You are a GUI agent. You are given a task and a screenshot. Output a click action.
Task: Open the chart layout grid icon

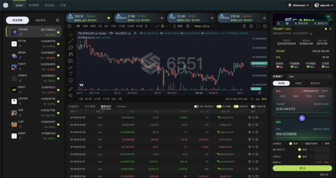click(x=188, y=26)
